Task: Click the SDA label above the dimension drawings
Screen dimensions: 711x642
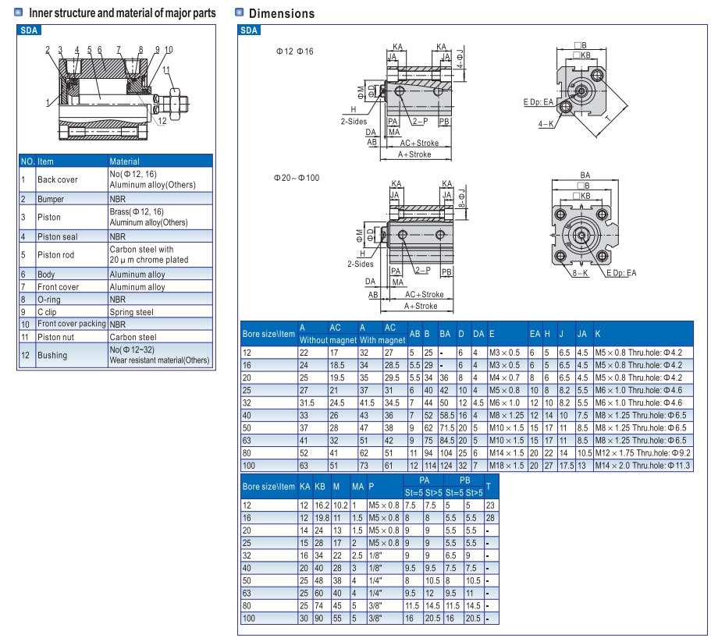Action: coord(249,30)
